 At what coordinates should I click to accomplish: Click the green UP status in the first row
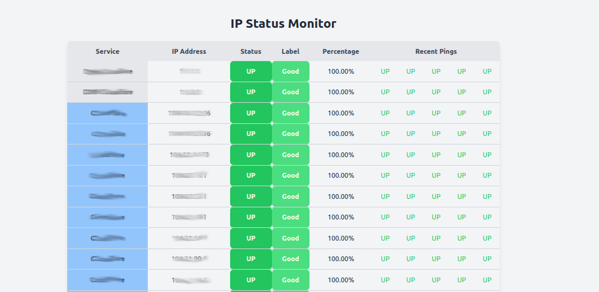click(251, 71)
